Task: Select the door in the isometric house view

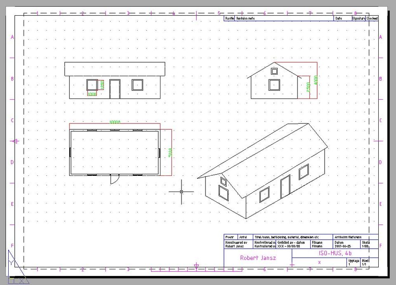Action: click(x=285, y=187)
